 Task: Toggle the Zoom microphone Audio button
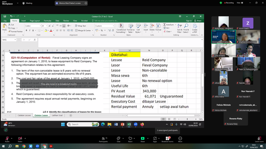7,139
